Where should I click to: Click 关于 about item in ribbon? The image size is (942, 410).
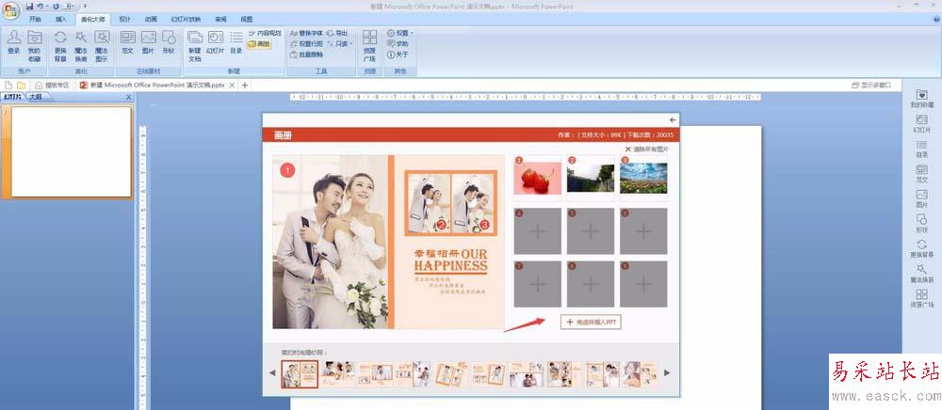398,55
